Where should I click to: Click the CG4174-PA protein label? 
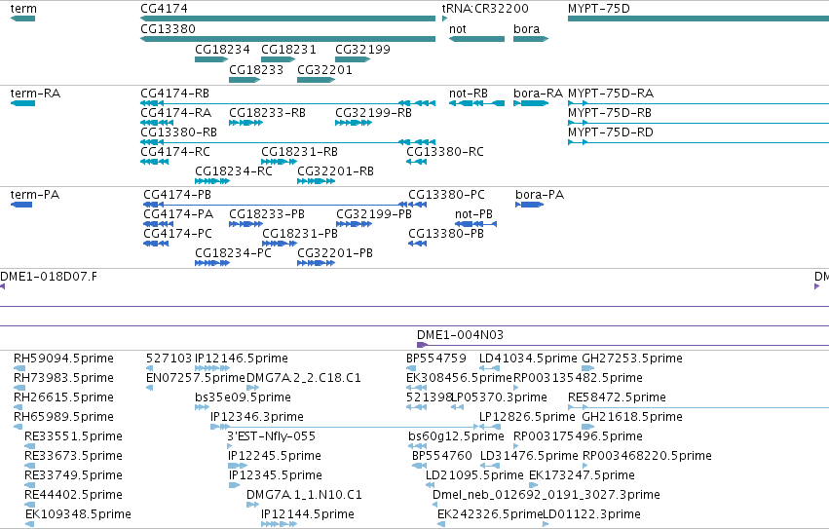(x=178, y=214)
